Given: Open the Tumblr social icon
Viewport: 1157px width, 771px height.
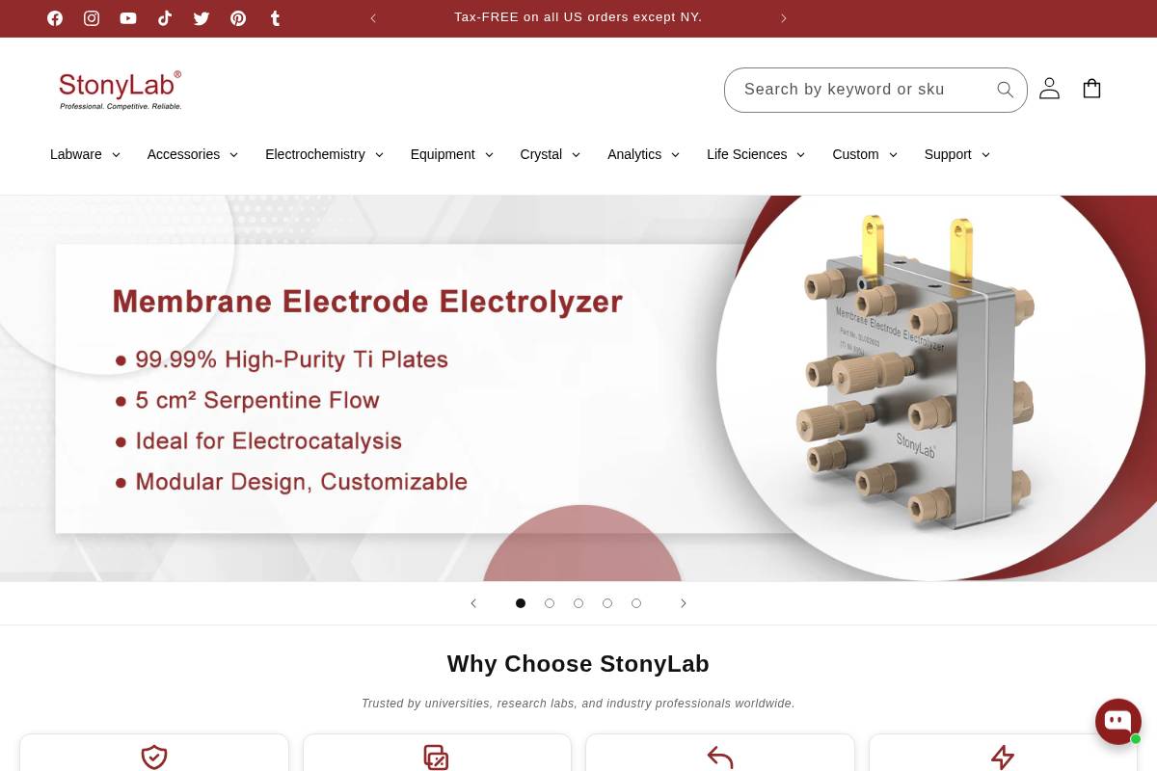Looking at the screenshot, I should pos(275,18).
